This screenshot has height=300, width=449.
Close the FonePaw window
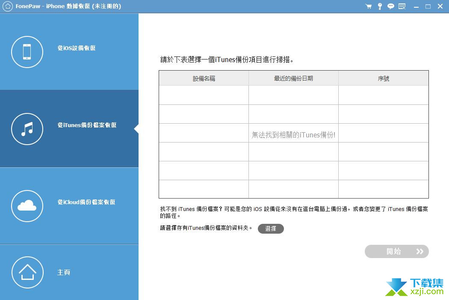coord(440,6)
